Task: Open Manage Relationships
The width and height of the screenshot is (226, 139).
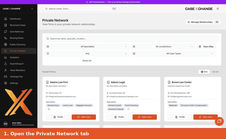Action: pyautogui.click(x=203, y=22)
